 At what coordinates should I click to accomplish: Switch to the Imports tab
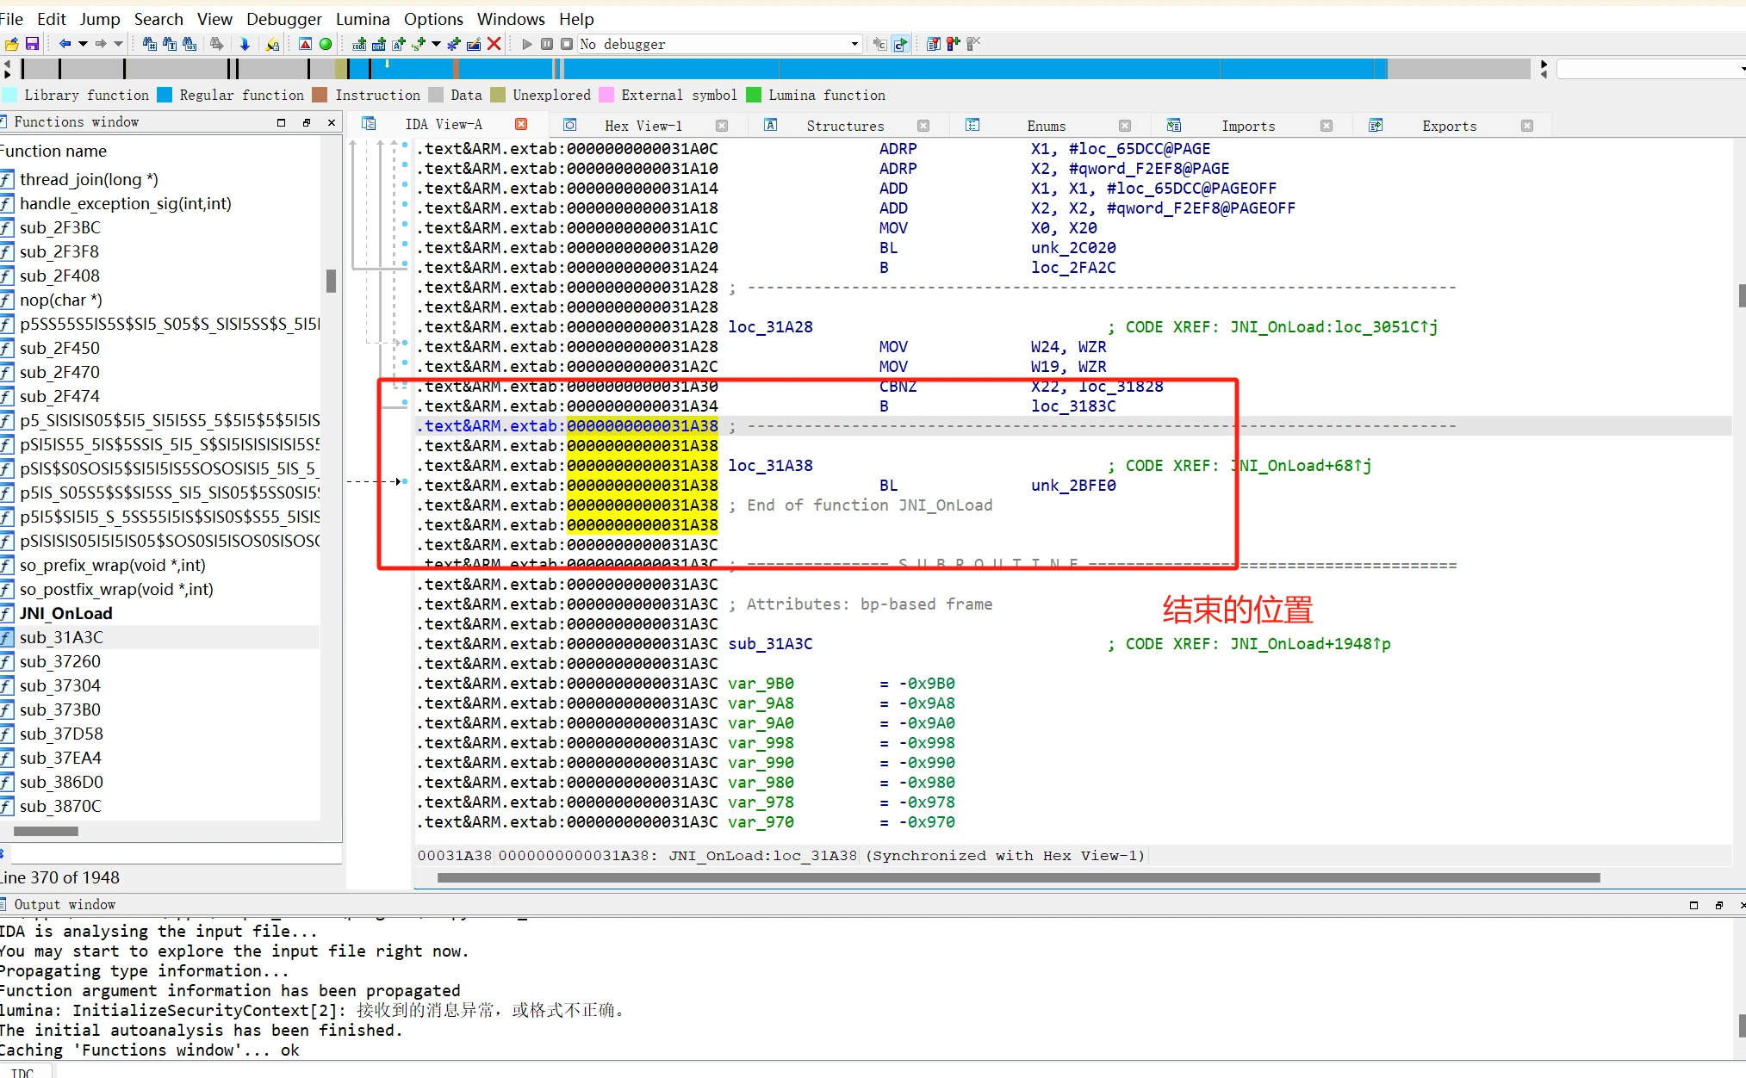1247,126
